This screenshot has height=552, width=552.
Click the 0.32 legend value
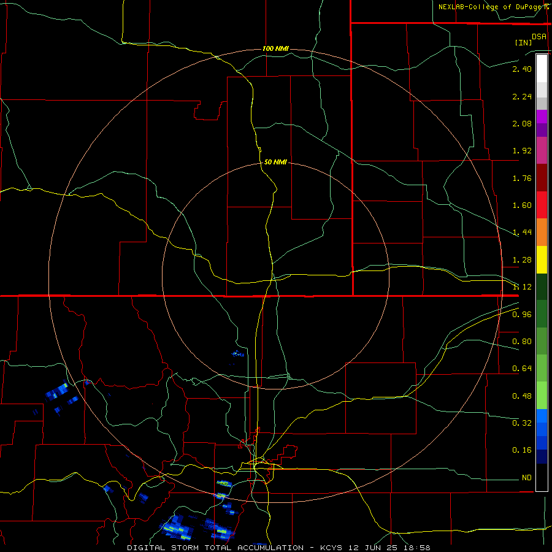[x=522, y=423]
